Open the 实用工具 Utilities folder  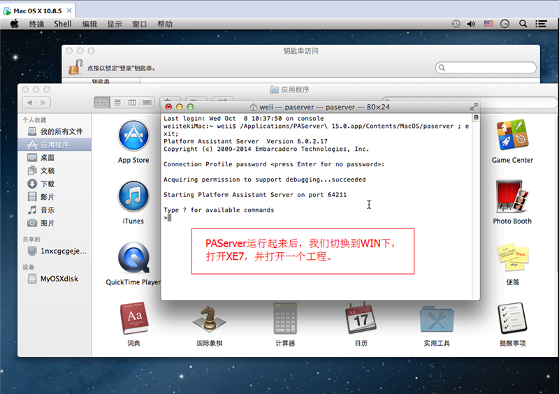(x=437, y=319)
